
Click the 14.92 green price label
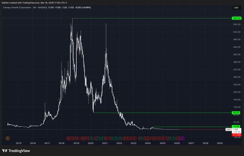click(236, 126)
